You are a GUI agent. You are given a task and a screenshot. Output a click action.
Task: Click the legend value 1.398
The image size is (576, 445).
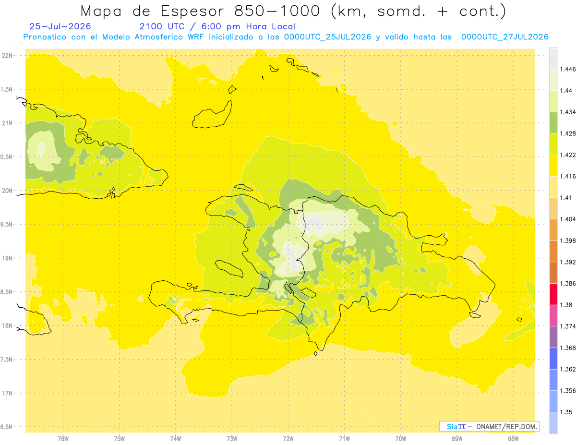coord(568,241)
